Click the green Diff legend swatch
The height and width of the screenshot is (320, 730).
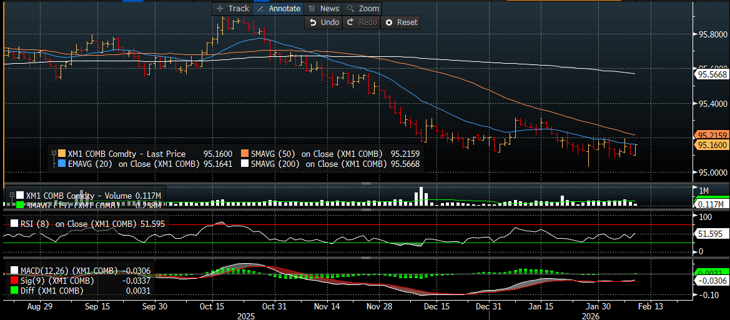[x=15, y=291]
